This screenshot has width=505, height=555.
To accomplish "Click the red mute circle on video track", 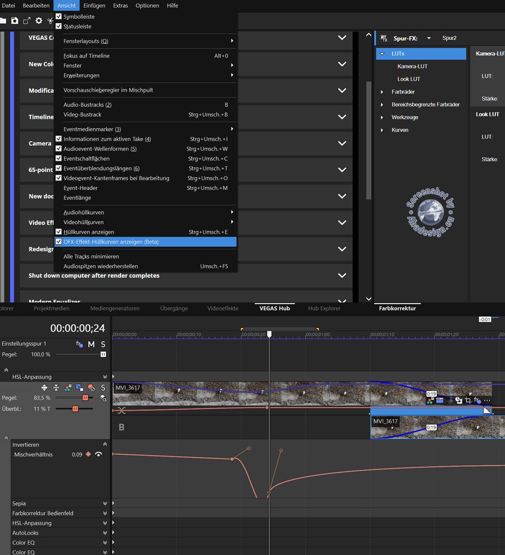I will 91,388.
